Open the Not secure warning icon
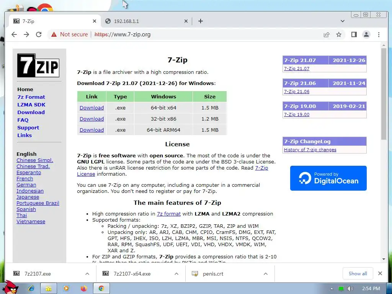 54,34
